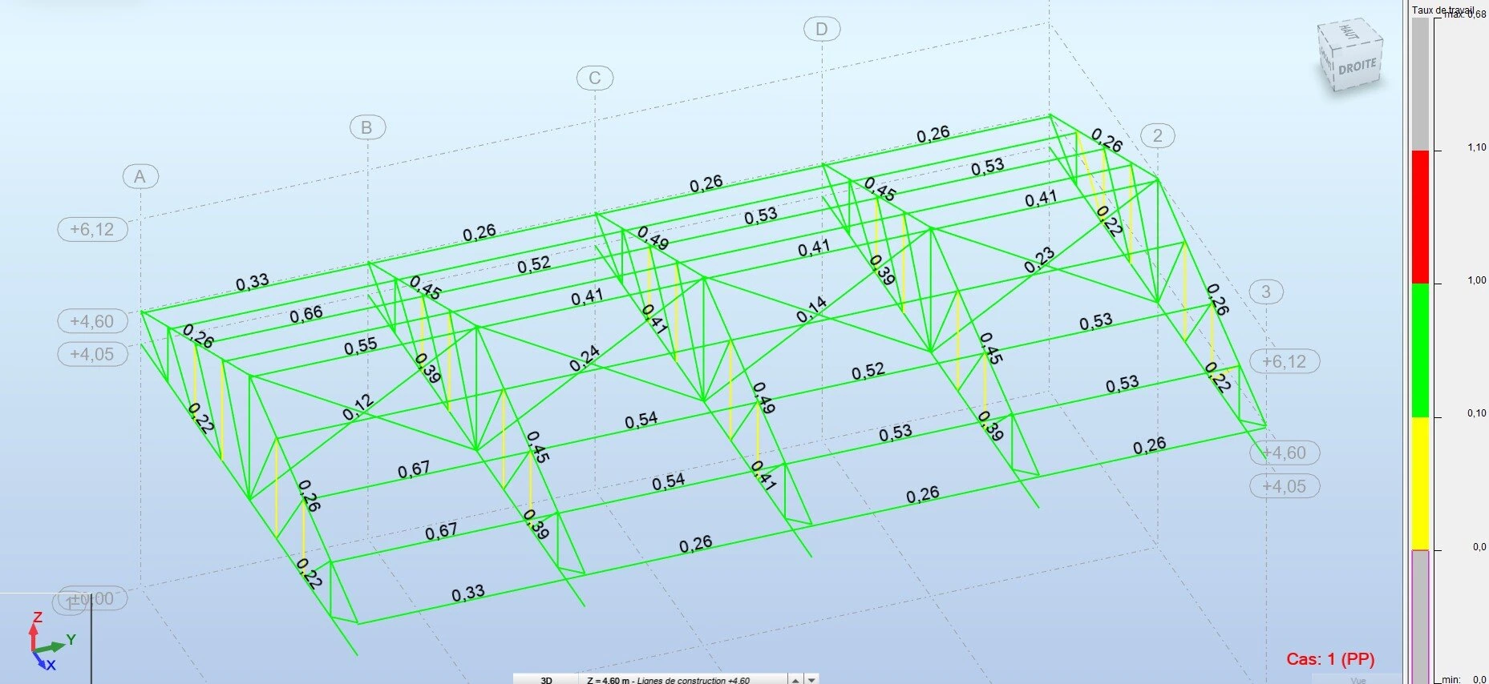Step up to the next construction level
Screen dimensions: 1489x684
pyautogui.click(x=795, y=679)
